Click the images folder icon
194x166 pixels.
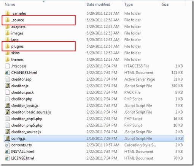click(7, 33)
